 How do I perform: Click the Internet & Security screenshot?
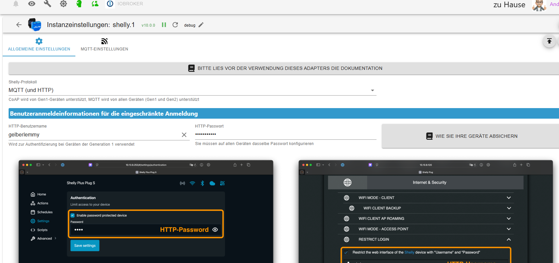click(426, 212)
